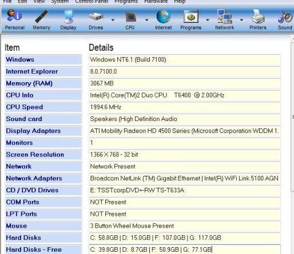The height and width of the screenshot is (254, 294).
Task: Click the Windows item label
Action: click(43, 59)
